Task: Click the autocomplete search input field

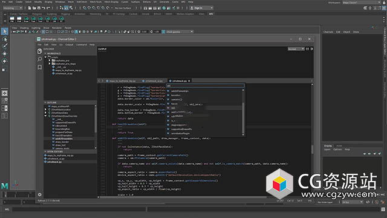Action: pyautogui.click(x=206, y=85)
